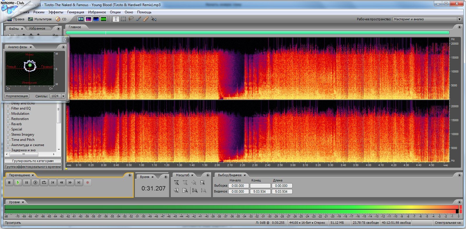Open the Эффекты menu
This screenshot has width=466, height=229.
click(56, 12)
